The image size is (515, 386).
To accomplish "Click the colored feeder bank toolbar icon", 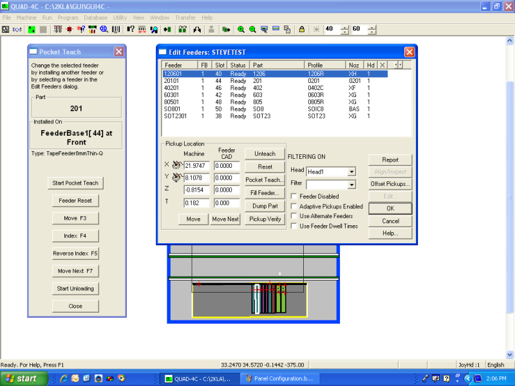I will 92,30.
